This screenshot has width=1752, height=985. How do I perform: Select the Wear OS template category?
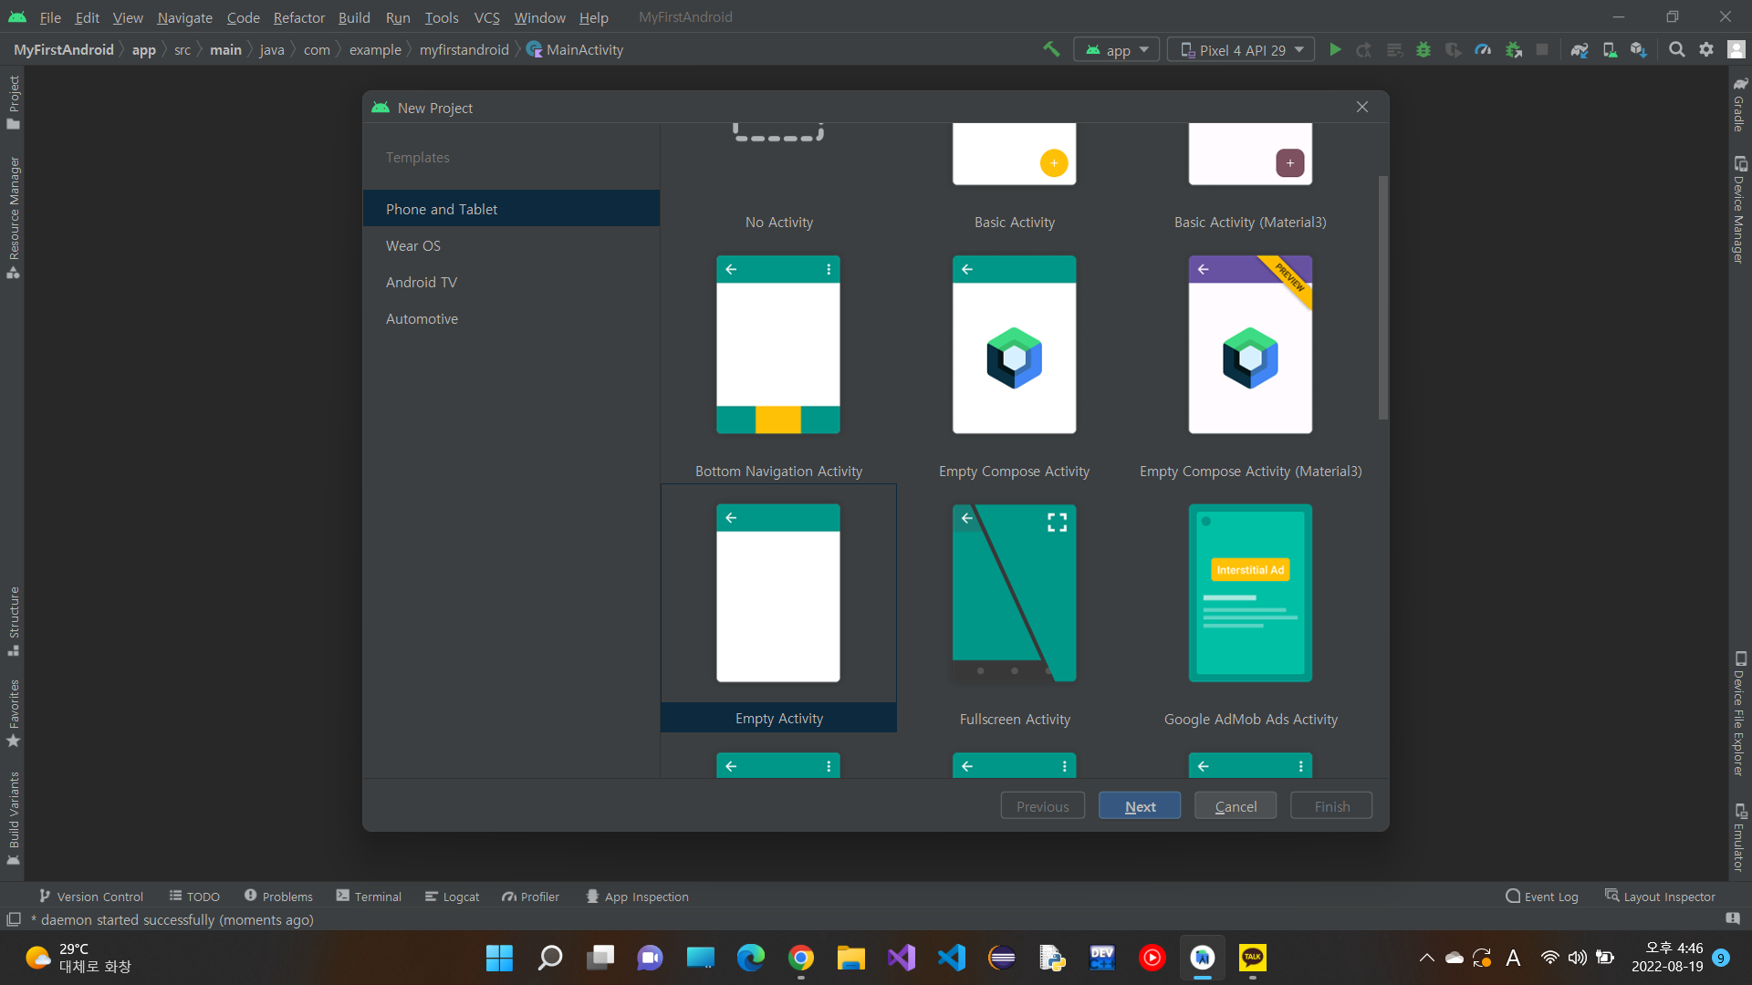(413, 246)
